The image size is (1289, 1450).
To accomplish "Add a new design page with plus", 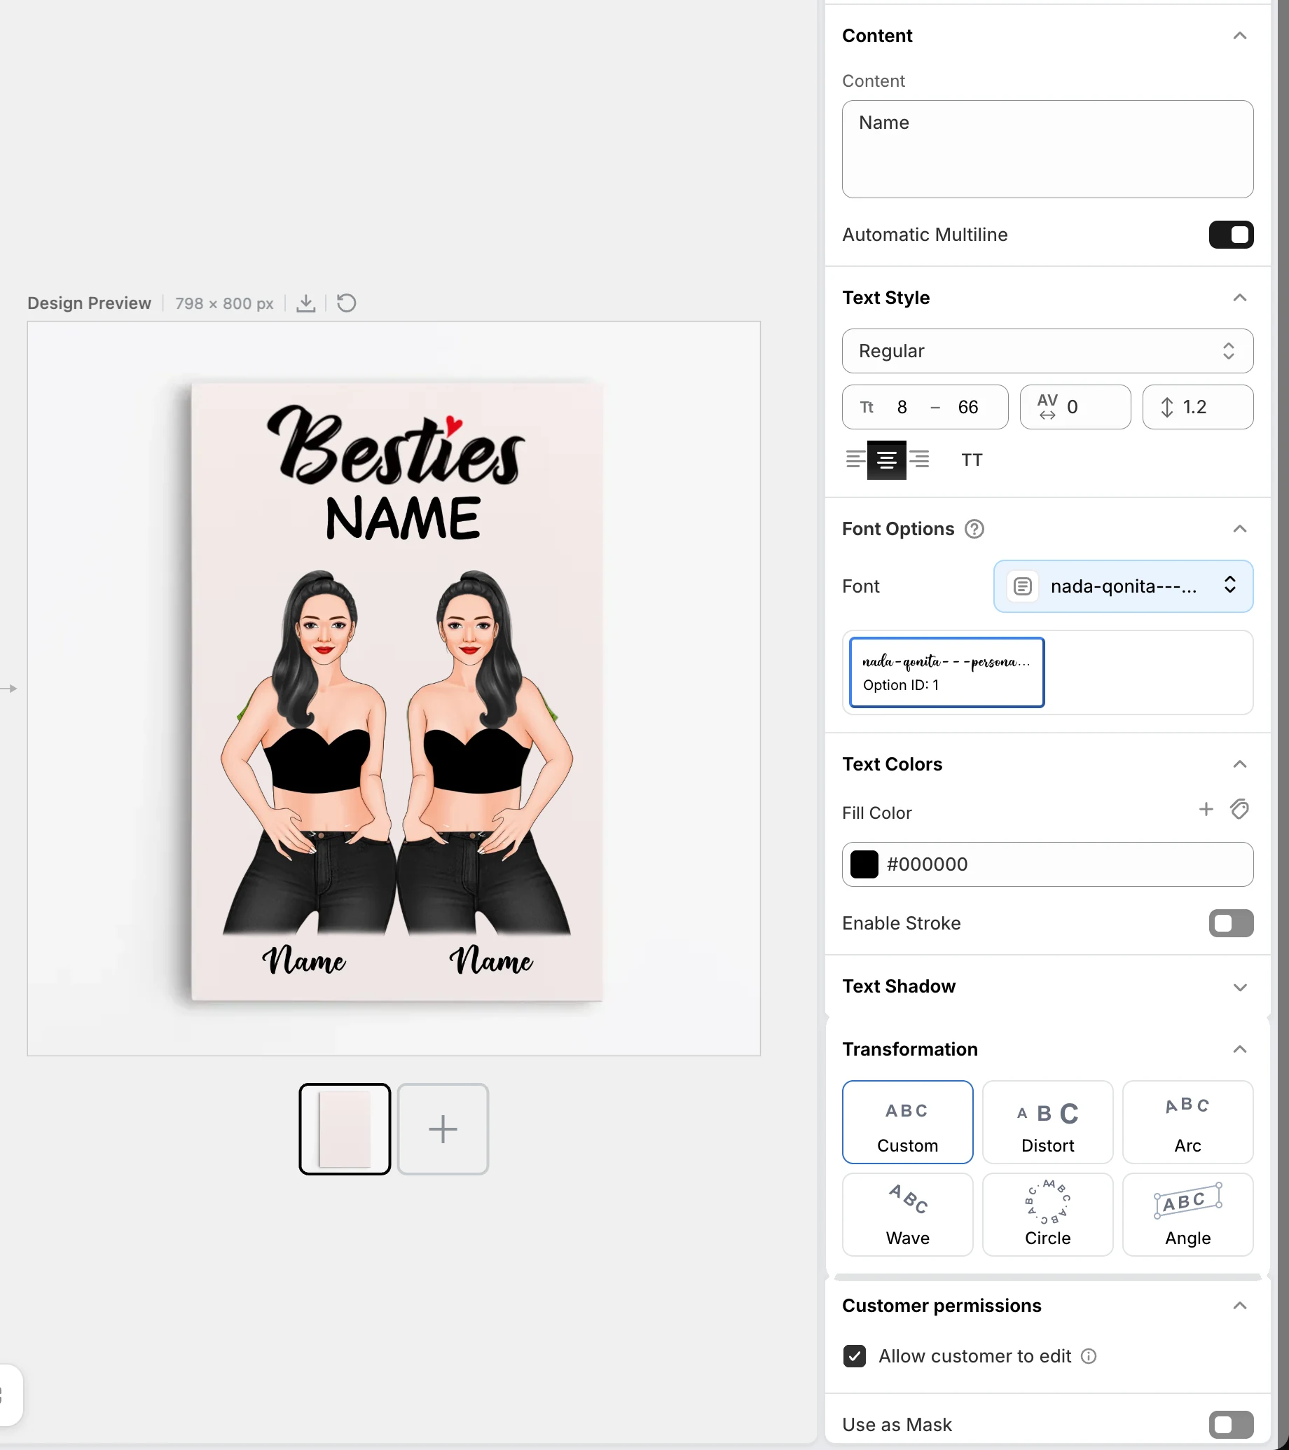I will click(x=443, y=1129).
